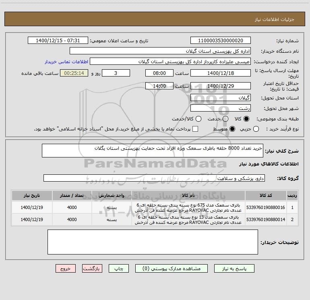Screen dimensions: 310x300
Task: Click the اطلاعات کالاهای مورد نیاز heading
Action: point(269,164)
